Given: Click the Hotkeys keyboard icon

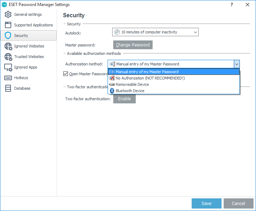Looking at the screenshot, I should (x=8, y=78).
